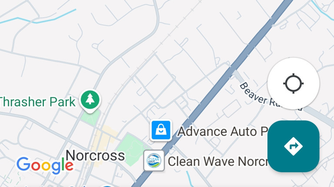
Task: Tap the light-blue creek above Thrasher Park
Action: click(38, 19)
